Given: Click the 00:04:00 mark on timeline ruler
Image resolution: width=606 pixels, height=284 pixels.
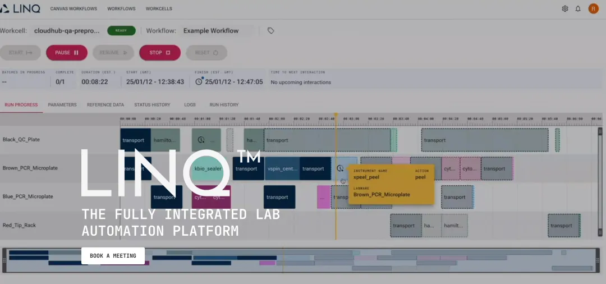Looking at the screenshot, I should [x=425, y=118].
